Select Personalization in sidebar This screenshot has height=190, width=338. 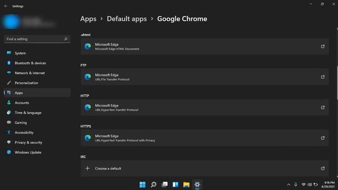(26, 83)
